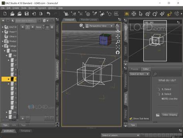Image resolution: width=183 pixels, height=138 pixels.
Task: Click the Content Library search field
Action: pos(26,21)
